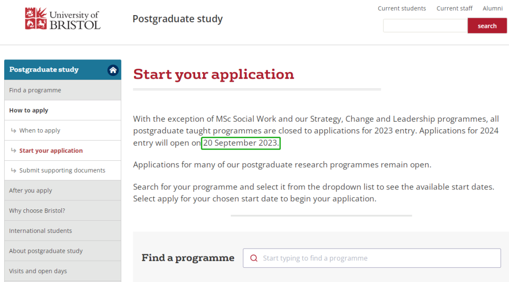Select About postgraduate study in sidebar

click(63, 251)
